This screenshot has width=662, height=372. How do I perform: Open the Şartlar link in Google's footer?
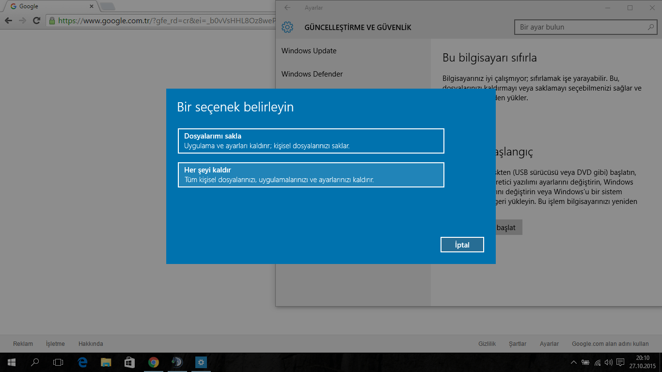tap(518, 344)
